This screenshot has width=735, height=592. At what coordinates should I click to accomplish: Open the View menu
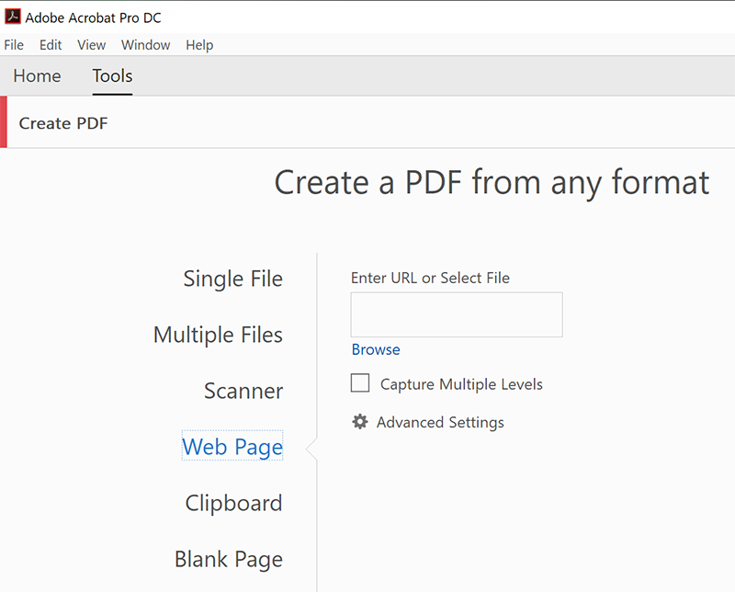point(91,45)
